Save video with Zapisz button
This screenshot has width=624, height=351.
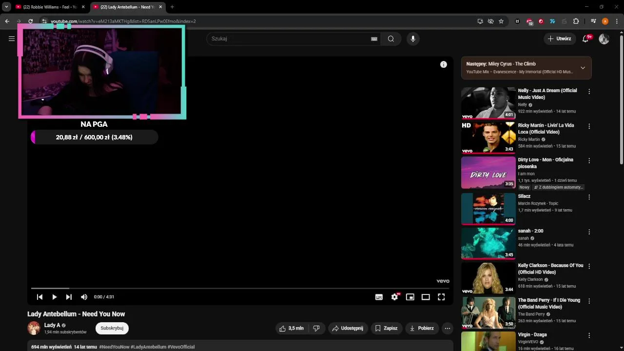pos(387,328)
